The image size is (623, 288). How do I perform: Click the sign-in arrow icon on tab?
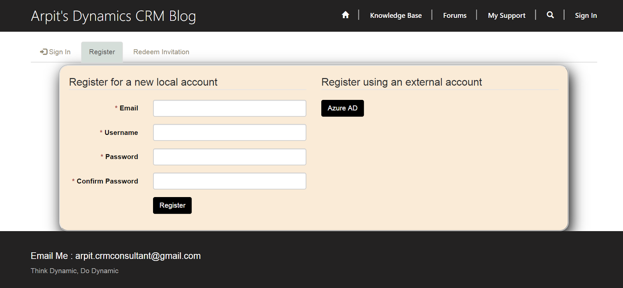[44, 52]
